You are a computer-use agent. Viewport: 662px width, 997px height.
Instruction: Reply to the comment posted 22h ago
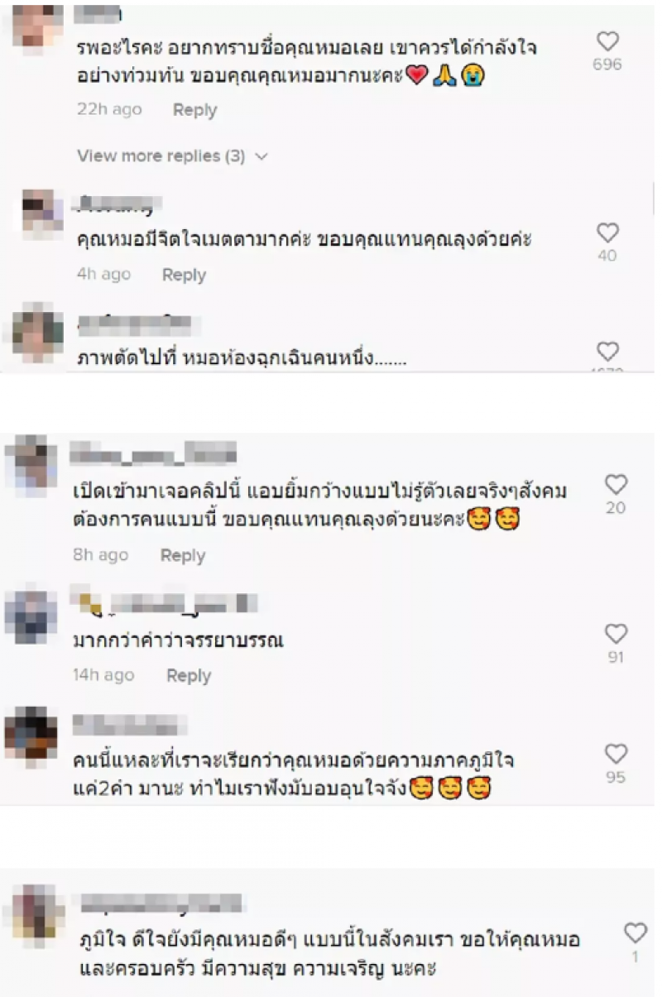tap(194, 110)
